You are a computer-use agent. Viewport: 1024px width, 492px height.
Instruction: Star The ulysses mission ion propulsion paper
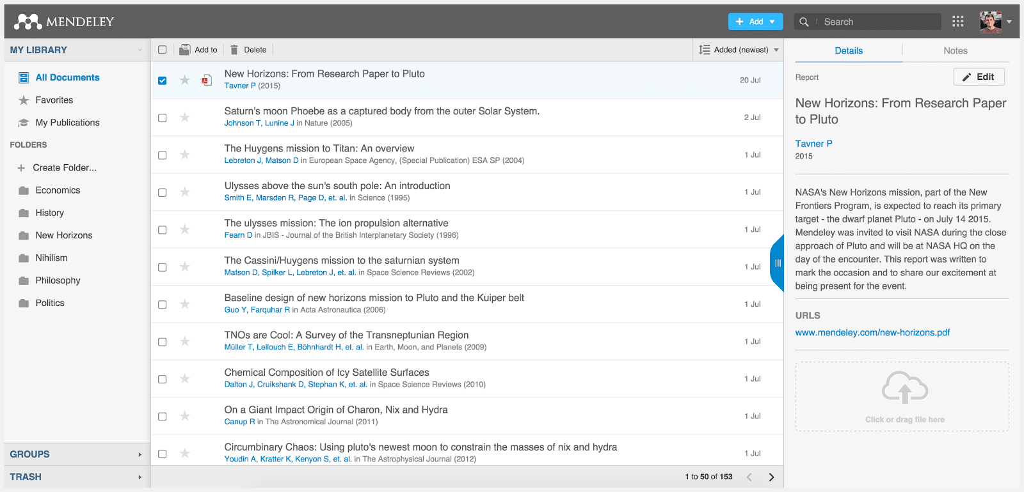click(x=185, y=229)
